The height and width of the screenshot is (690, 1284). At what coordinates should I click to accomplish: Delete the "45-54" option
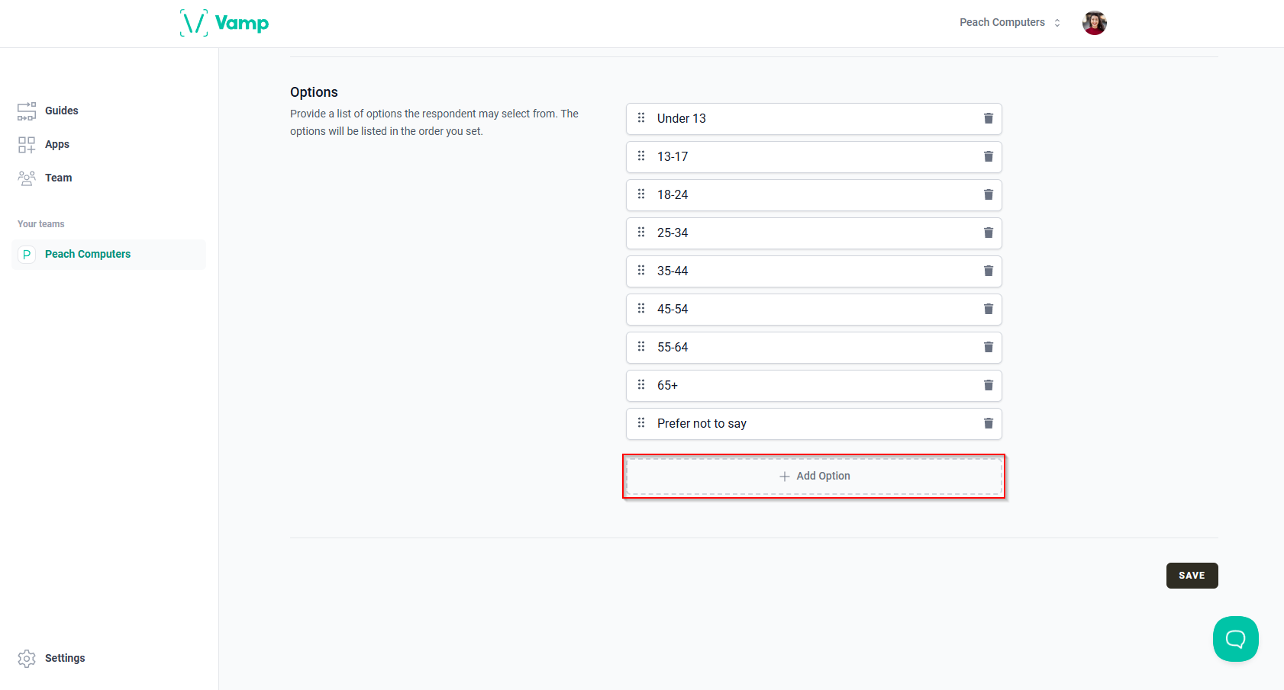coord(988,309)
